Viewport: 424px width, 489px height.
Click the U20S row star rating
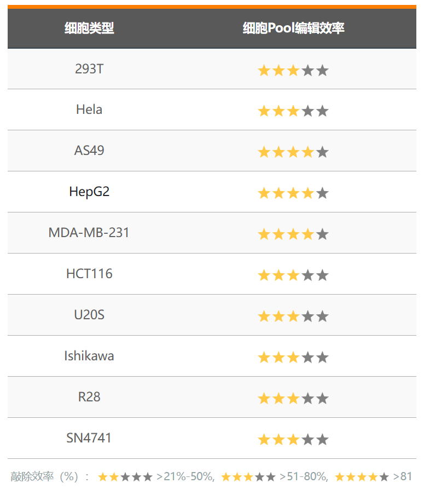[x=293, y=316]
